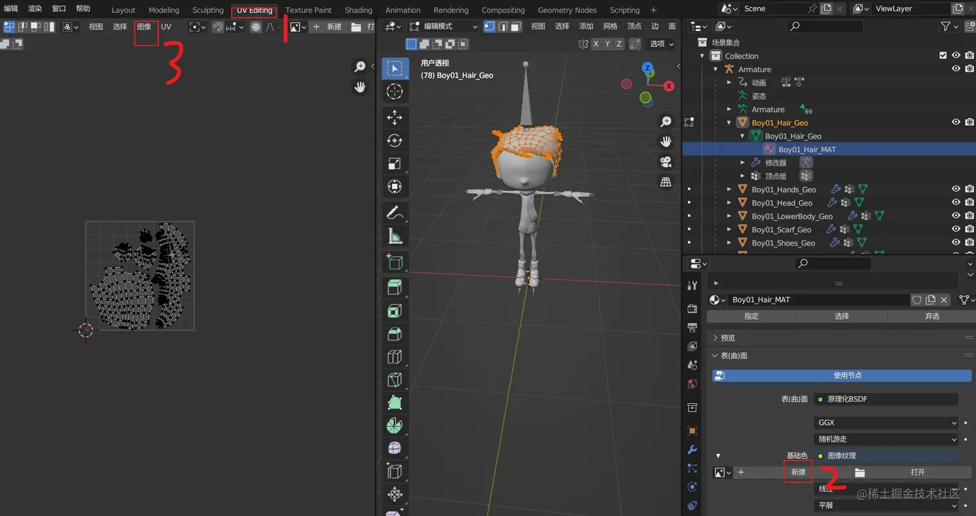Open the Output properties tab
The image size is (976, 516).
tap(693, 328)
